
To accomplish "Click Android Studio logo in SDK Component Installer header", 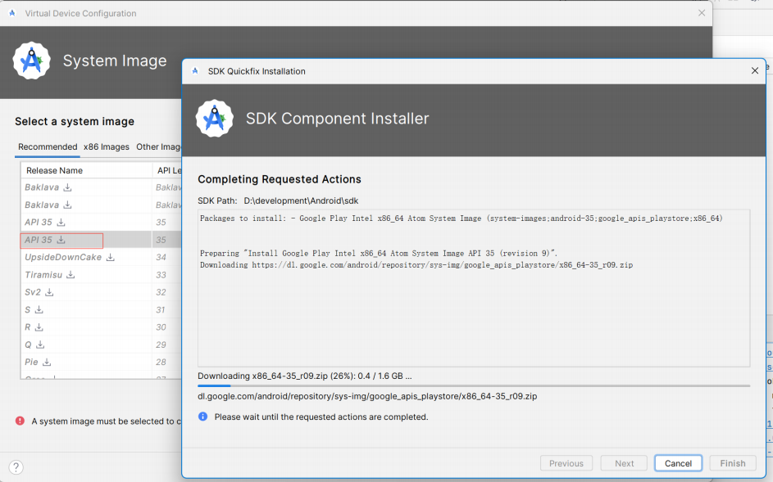I will click(215, 119).
